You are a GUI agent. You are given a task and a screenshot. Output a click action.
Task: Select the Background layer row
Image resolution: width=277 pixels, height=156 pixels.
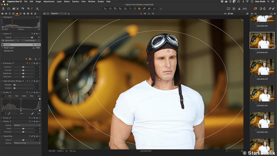point(21,51)
